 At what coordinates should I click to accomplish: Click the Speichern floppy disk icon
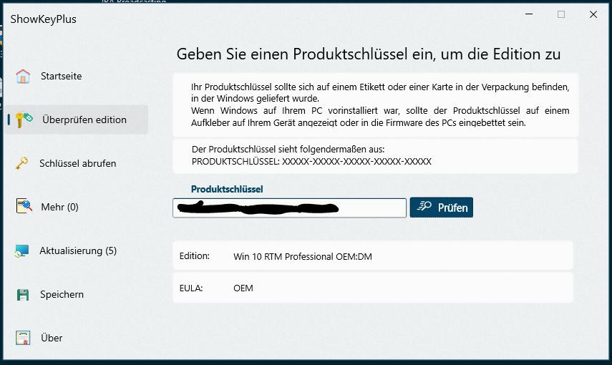pyautogui.click(x=23, y=294)
